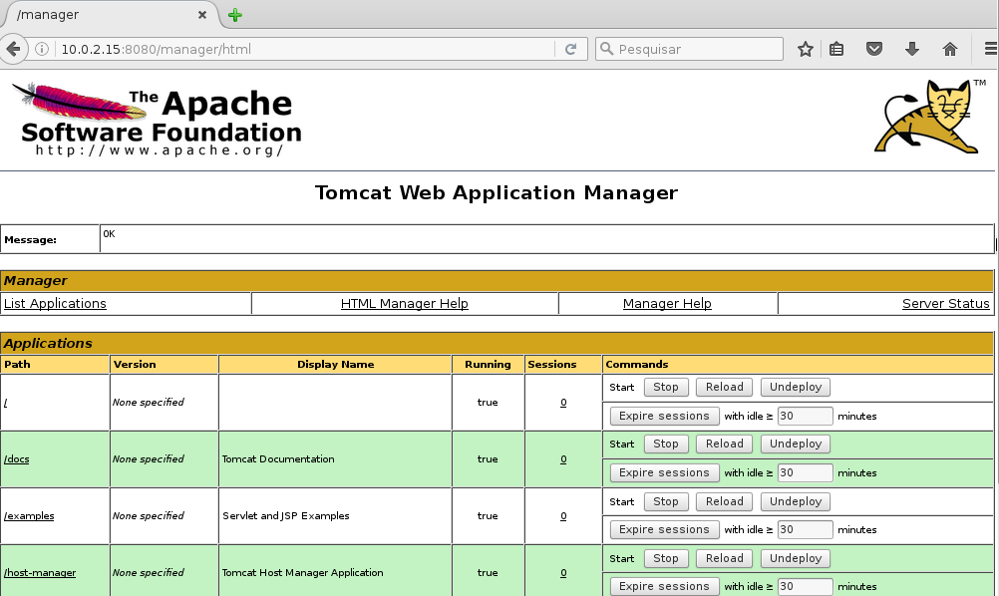This screenshot has height=596, width=999.
Task: Open a new tab with the plus icon
Action: [x=235, y=15]
